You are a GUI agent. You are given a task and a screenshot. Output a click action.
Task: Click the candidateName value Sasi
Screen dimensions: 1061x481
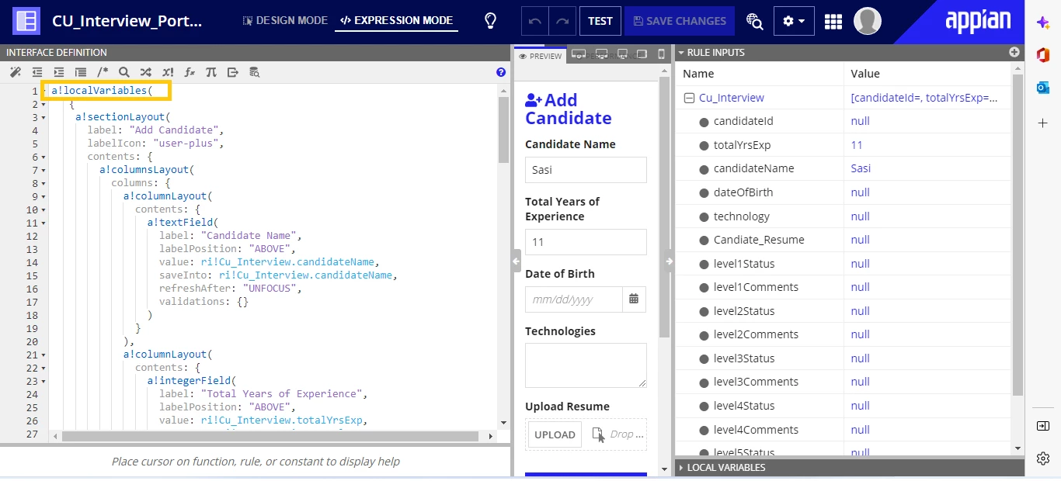coord(861,168)
